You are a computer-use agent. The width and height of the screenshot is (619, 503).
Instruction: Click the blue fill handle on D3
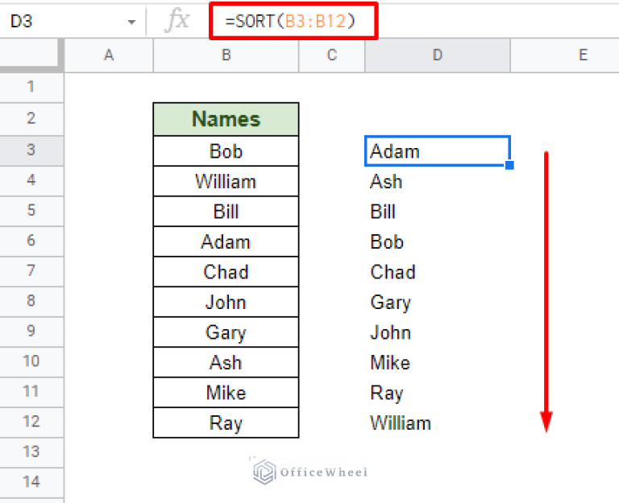tap(509, 165)
